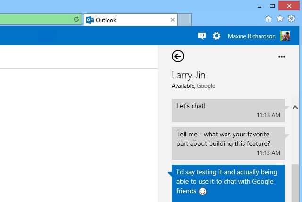Open Outlook settings gear in blue header
The height and width of the screenshot is (202, 302).
click(217, 36)
